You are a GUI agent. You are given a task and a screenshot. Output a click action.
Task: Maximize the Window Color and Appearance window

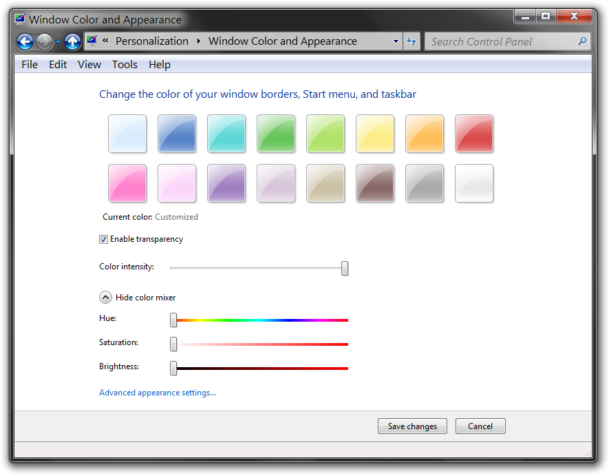coord(546,17)
